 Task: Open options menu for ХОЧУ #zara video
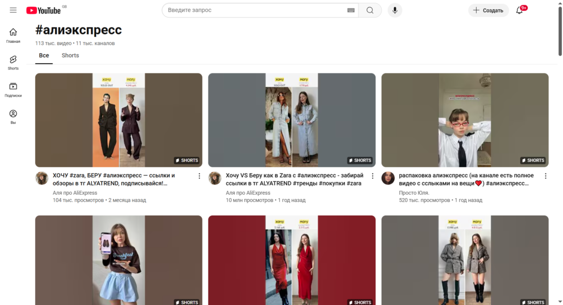(199, 176)
